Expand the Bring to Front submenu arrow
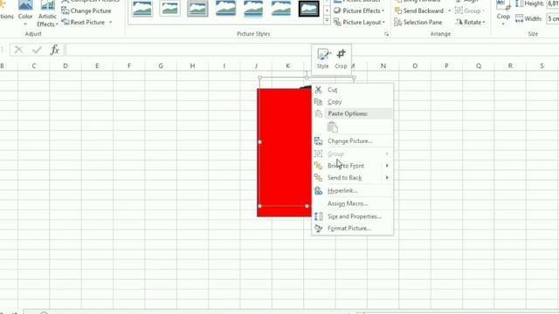This screenshot has width=559, height=314. click(x=387, y=166)
